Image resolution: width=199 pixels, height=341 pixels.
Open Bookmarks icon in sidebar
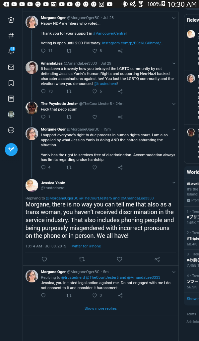[x=11, y=83]
